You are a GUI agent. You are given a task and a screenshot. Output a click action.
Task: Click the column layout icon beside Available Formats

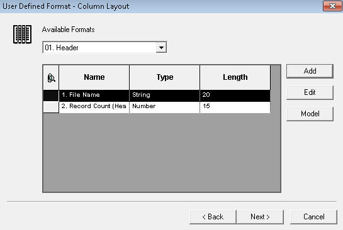(22, 34)
